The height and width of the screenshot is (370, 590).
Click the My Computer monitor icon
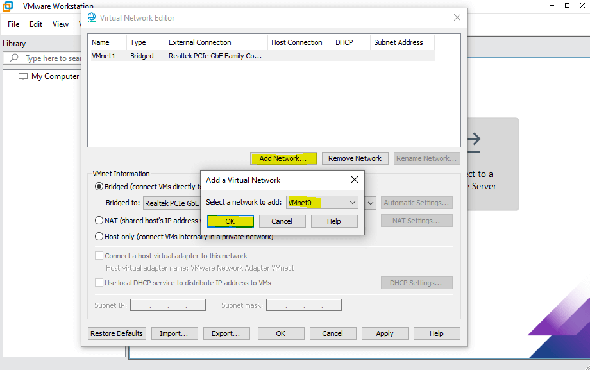(23, 76)
